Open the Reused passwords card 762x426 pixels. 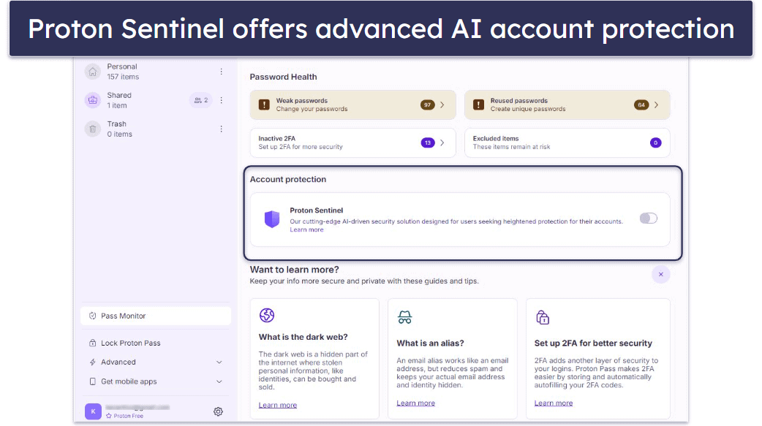(567, 104)
